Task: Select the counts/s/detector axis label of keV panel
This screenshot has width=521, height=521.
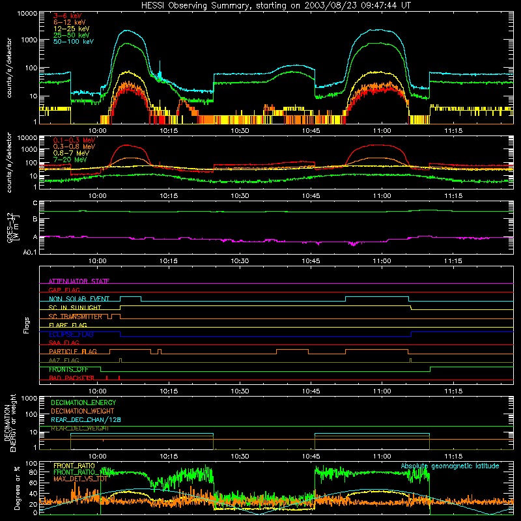Action: 9,68
